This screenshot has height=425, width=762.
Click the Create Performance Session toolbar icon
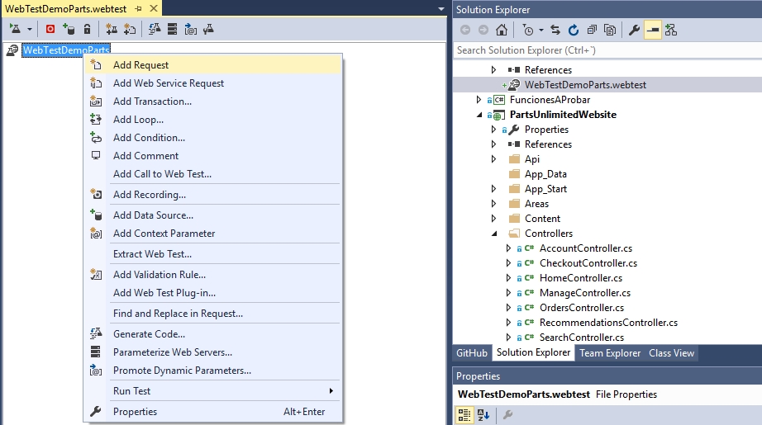208,29
